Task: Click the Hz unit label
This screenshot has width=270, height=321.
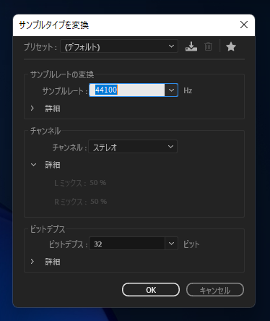Action: pyautogui.click(x=188, y=90)
